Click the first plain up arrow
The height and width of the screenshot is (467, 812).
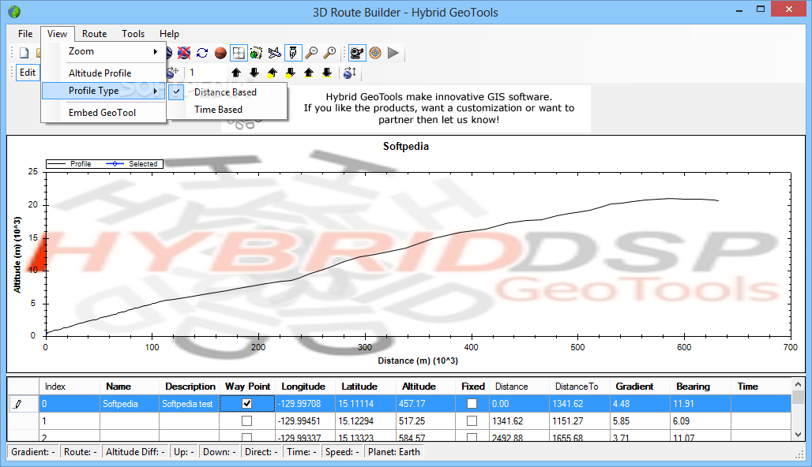(236, 73)
